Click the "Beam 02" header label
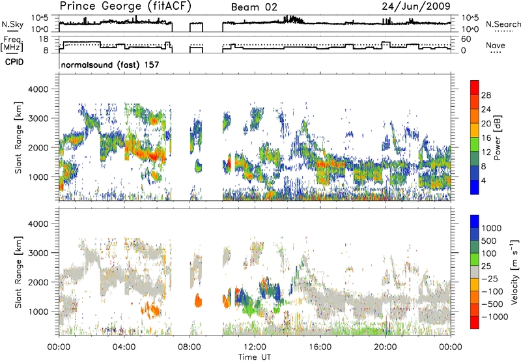This screenshot has height=361, width=521. (x=254, y=7)
